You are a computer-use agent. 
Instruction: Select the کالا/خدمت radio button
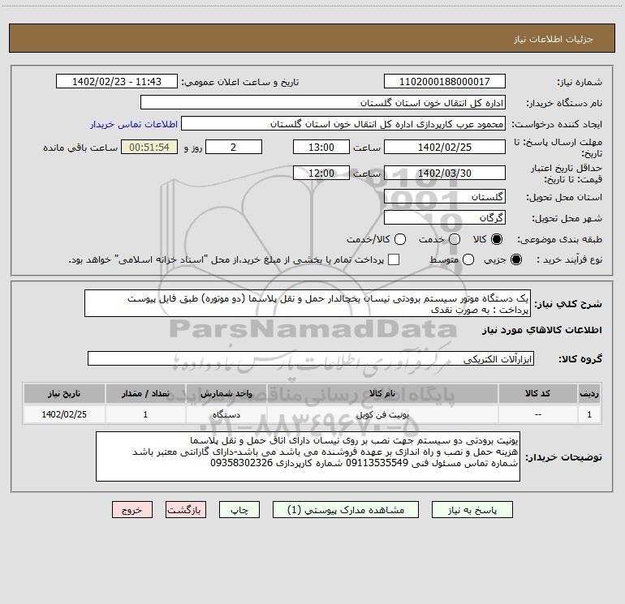click(x=400, y=239)
